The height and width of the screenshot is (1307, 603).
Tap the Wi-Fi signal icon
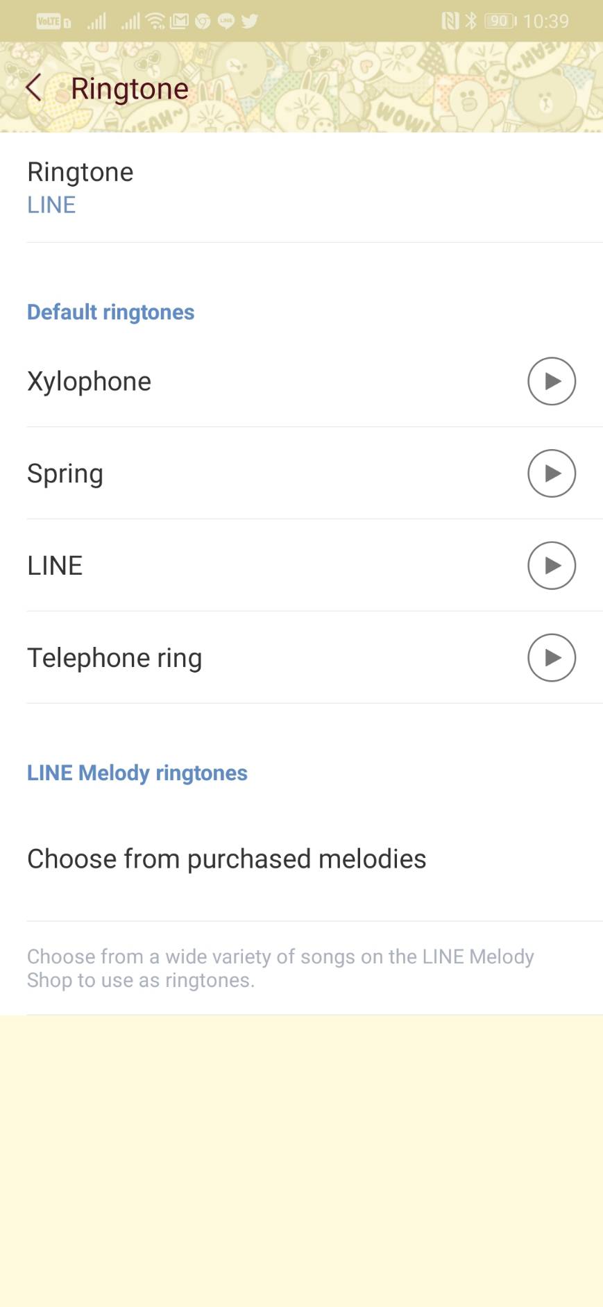(x=155, y=21)
